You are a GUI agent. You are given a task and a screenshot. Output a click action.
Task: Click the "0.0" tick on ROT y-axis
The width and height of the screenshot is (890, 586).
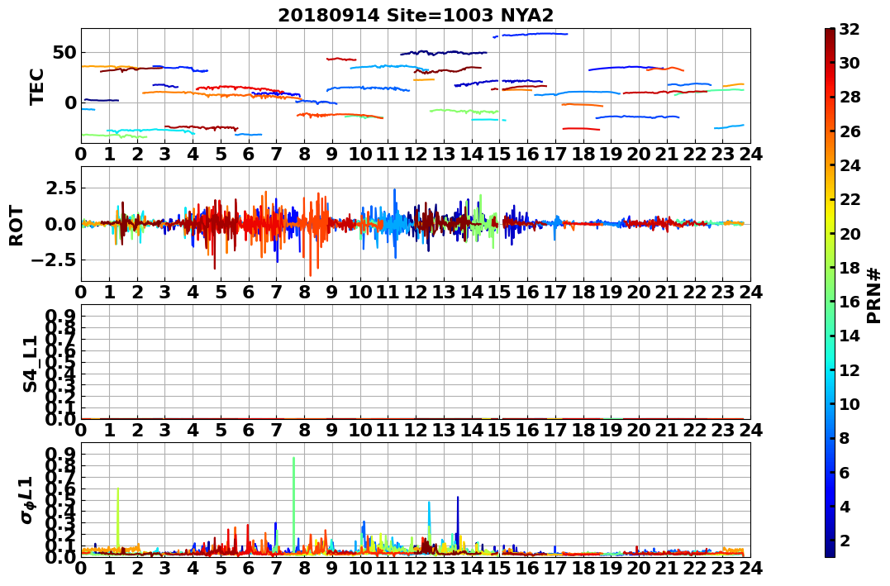tap(60, 224)
